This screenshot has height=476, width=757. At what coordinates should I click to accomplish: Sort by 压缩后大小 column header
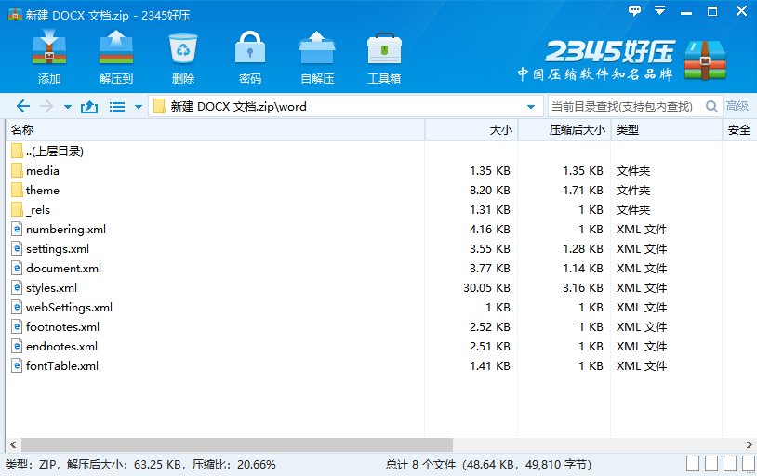[576, 130]
